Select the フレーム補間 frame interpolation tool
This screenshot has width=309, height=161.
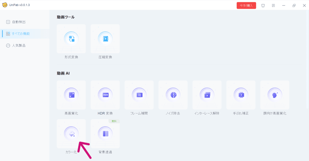[139, 95]
